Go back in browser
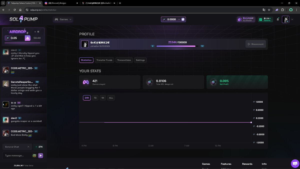Screen dimensions: 300x169 (x=3, y=10)
